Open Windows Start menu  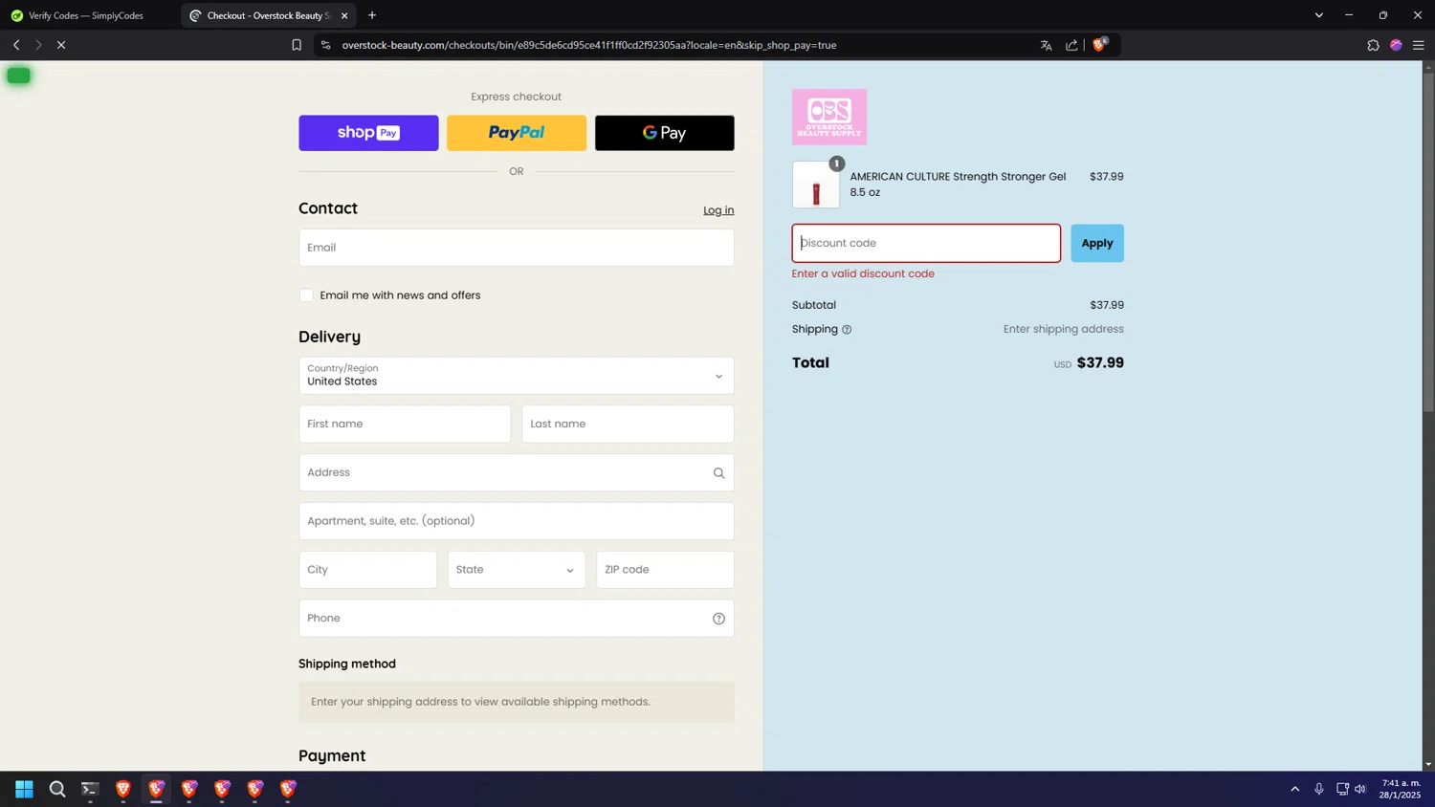pyautogui.click(x=24, y=789)
